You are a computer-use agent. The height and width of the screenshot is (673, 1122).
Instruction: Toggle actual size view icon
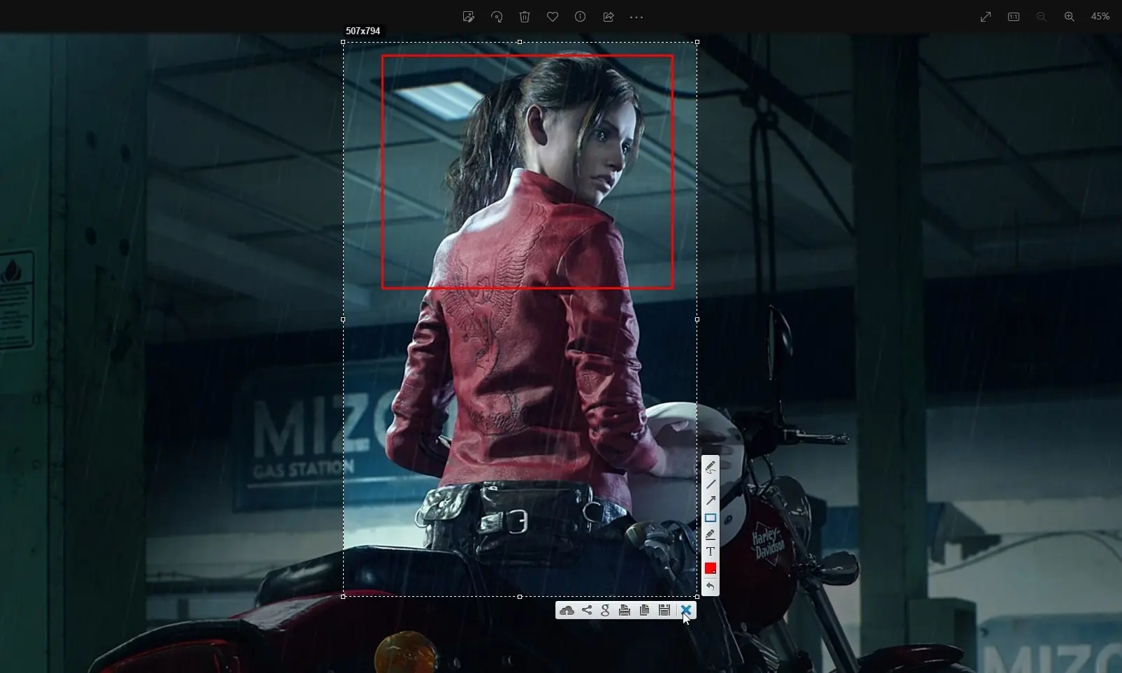1014,17
